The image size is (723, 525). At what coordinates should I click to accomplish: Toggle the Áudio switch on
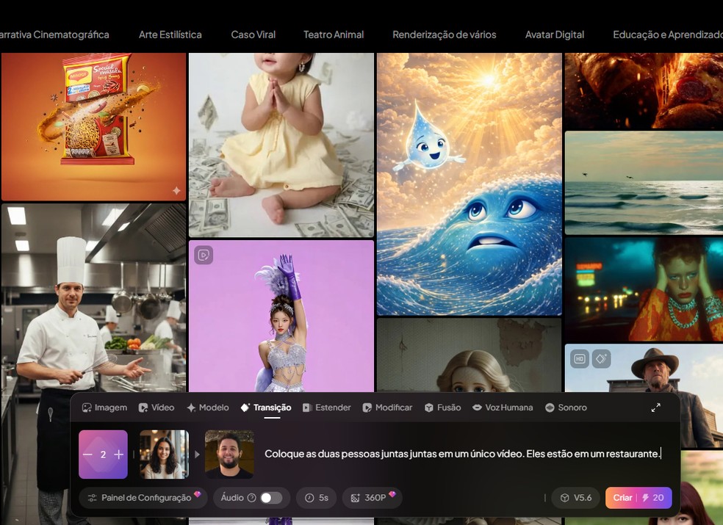click(x=271, y=498)
